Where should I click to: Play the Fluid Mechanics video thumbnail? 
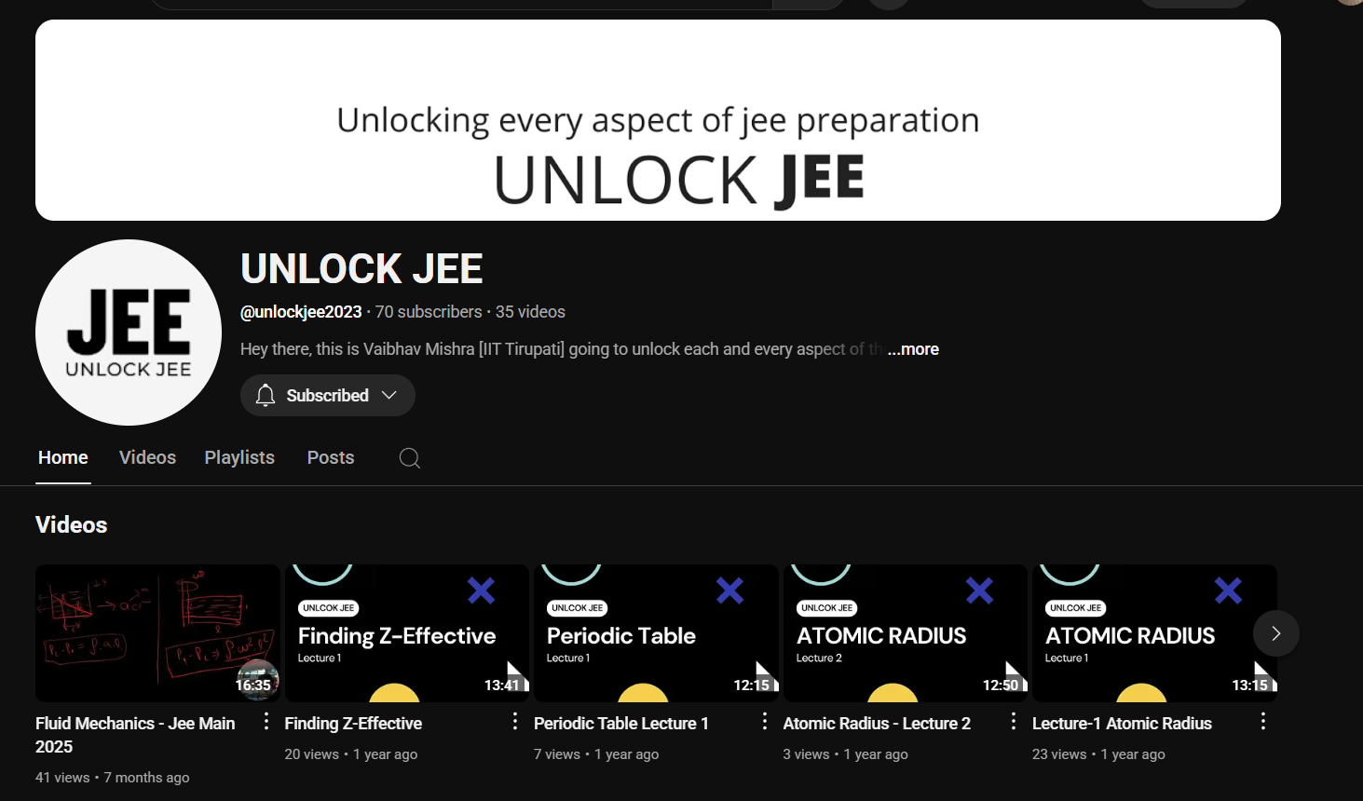[157, 633]
